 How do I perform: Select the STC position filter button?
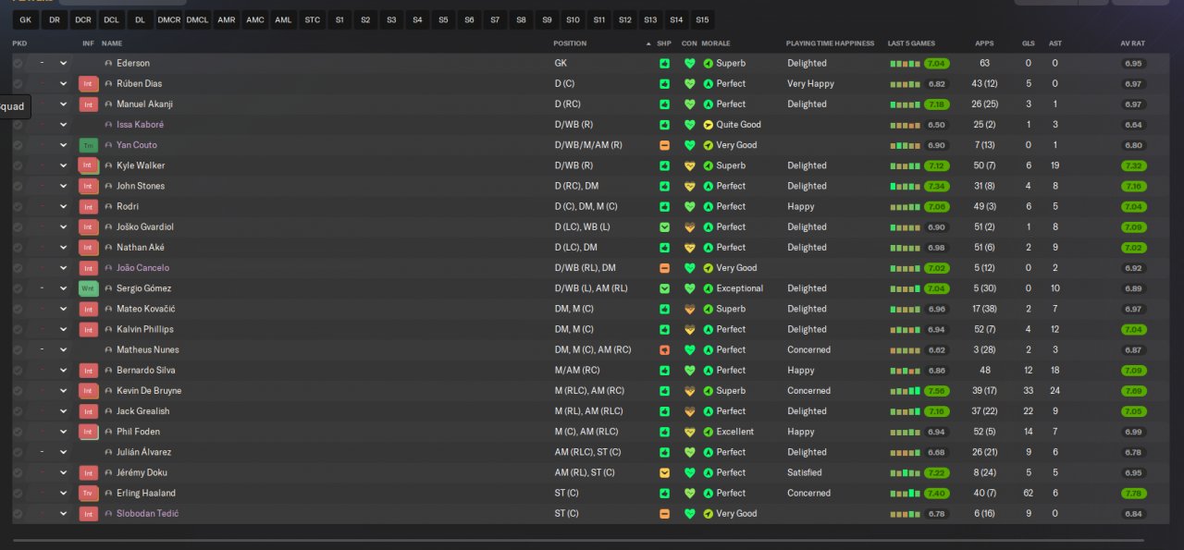click(x=313, y=19)
